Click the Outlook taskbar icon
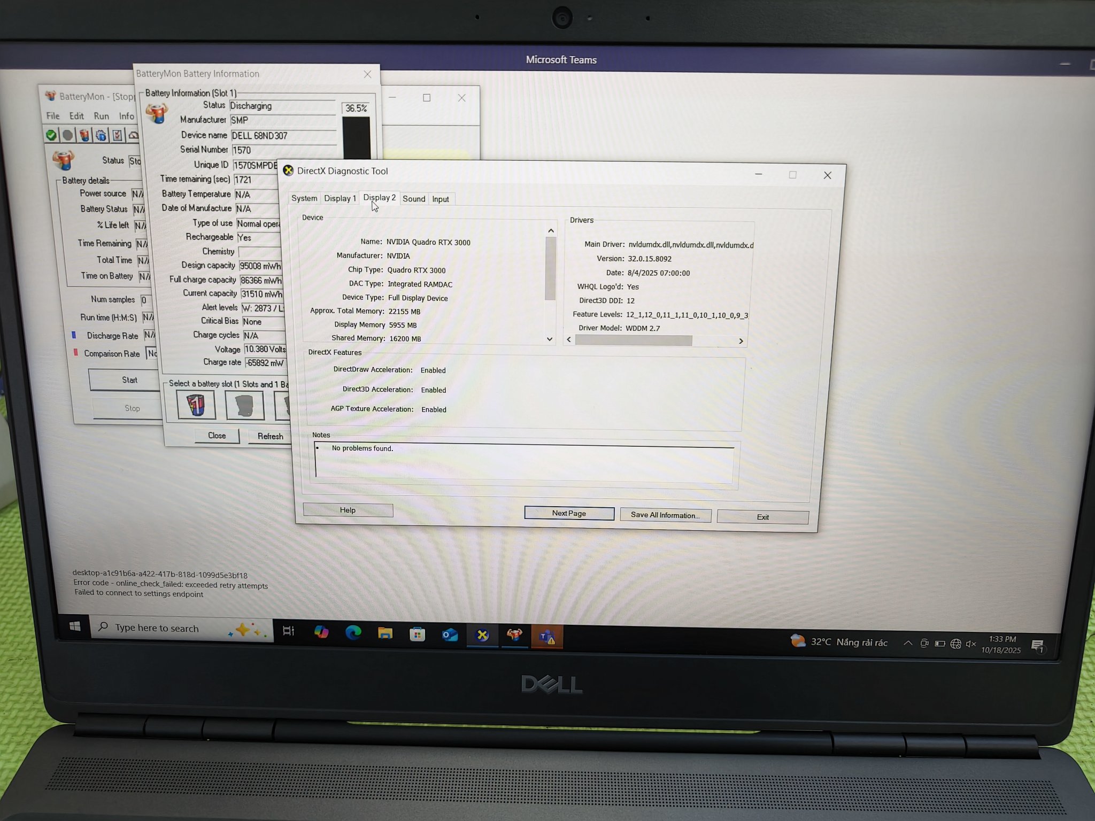 [x=450, y=634]
